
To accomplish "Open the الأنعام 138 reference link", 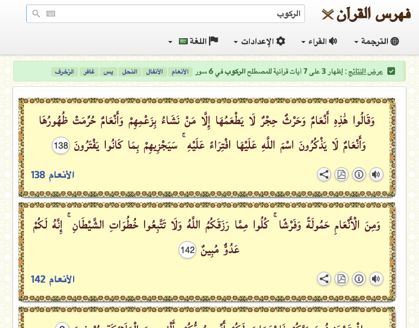I will click(52, 175).
